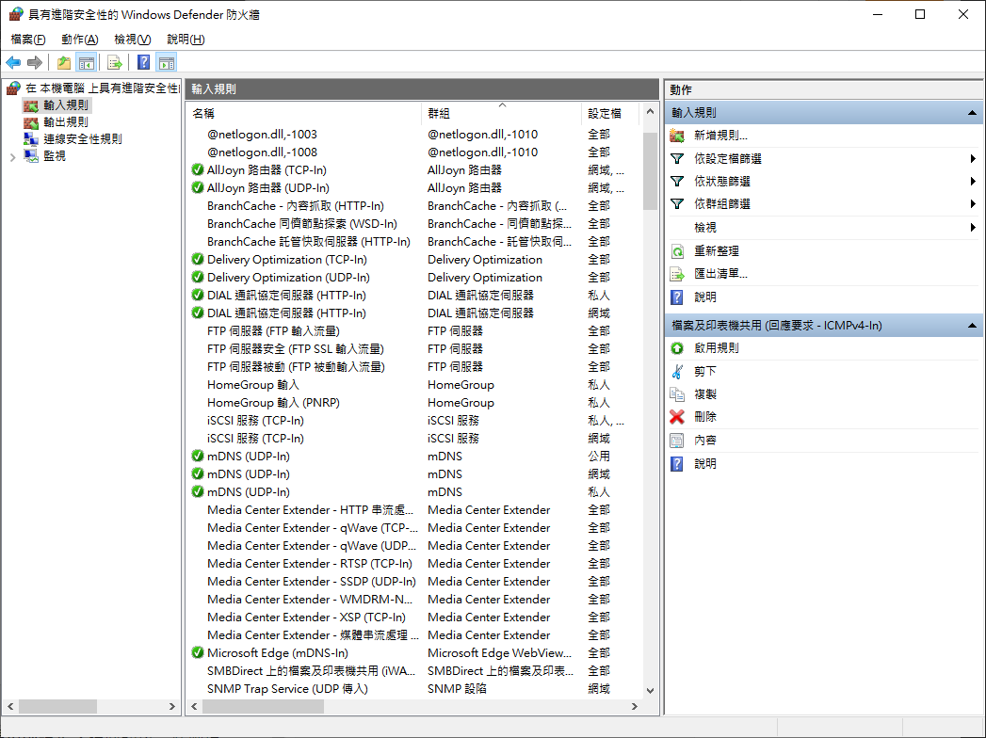
Task: Click the green 啟用規則 icon
Action: [x=677, y=347]
